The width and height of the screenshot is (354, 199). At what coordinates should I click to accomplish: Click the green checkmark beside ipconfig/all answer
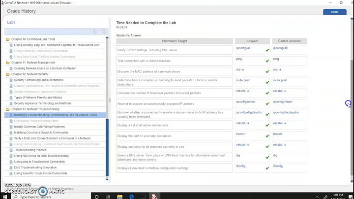point(267,50)
